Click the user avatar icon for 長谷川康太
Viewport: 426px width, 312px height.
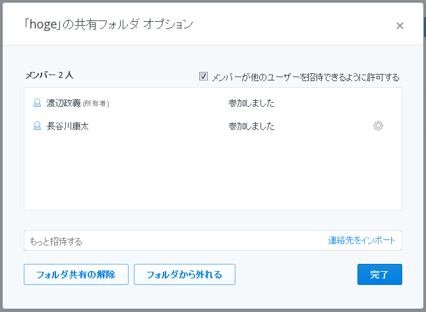[37, 126]
